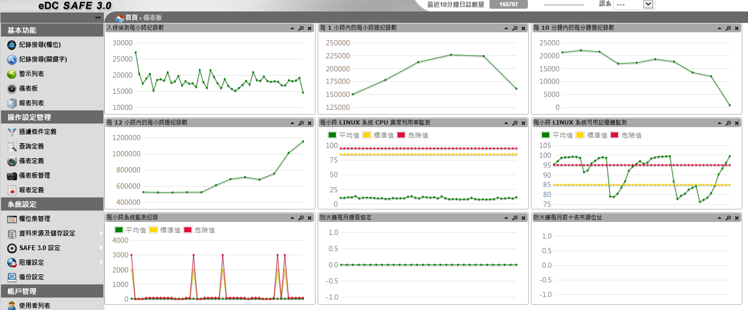
Task: Click the 查詢定義 magnifier icon in sidebar
Action: coord(11,147)
